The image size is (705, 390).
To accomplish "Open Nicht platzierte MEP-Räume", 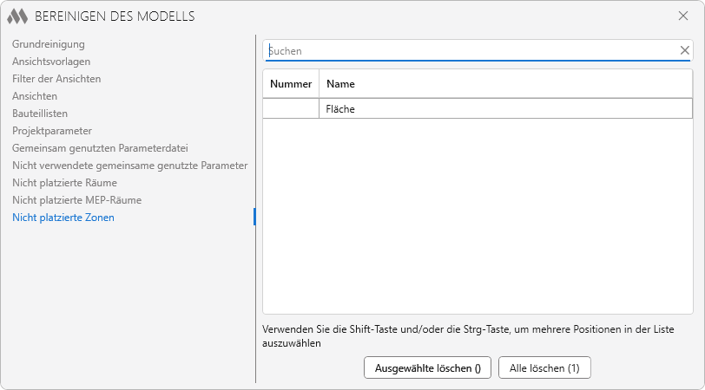I will coord(76,200).
